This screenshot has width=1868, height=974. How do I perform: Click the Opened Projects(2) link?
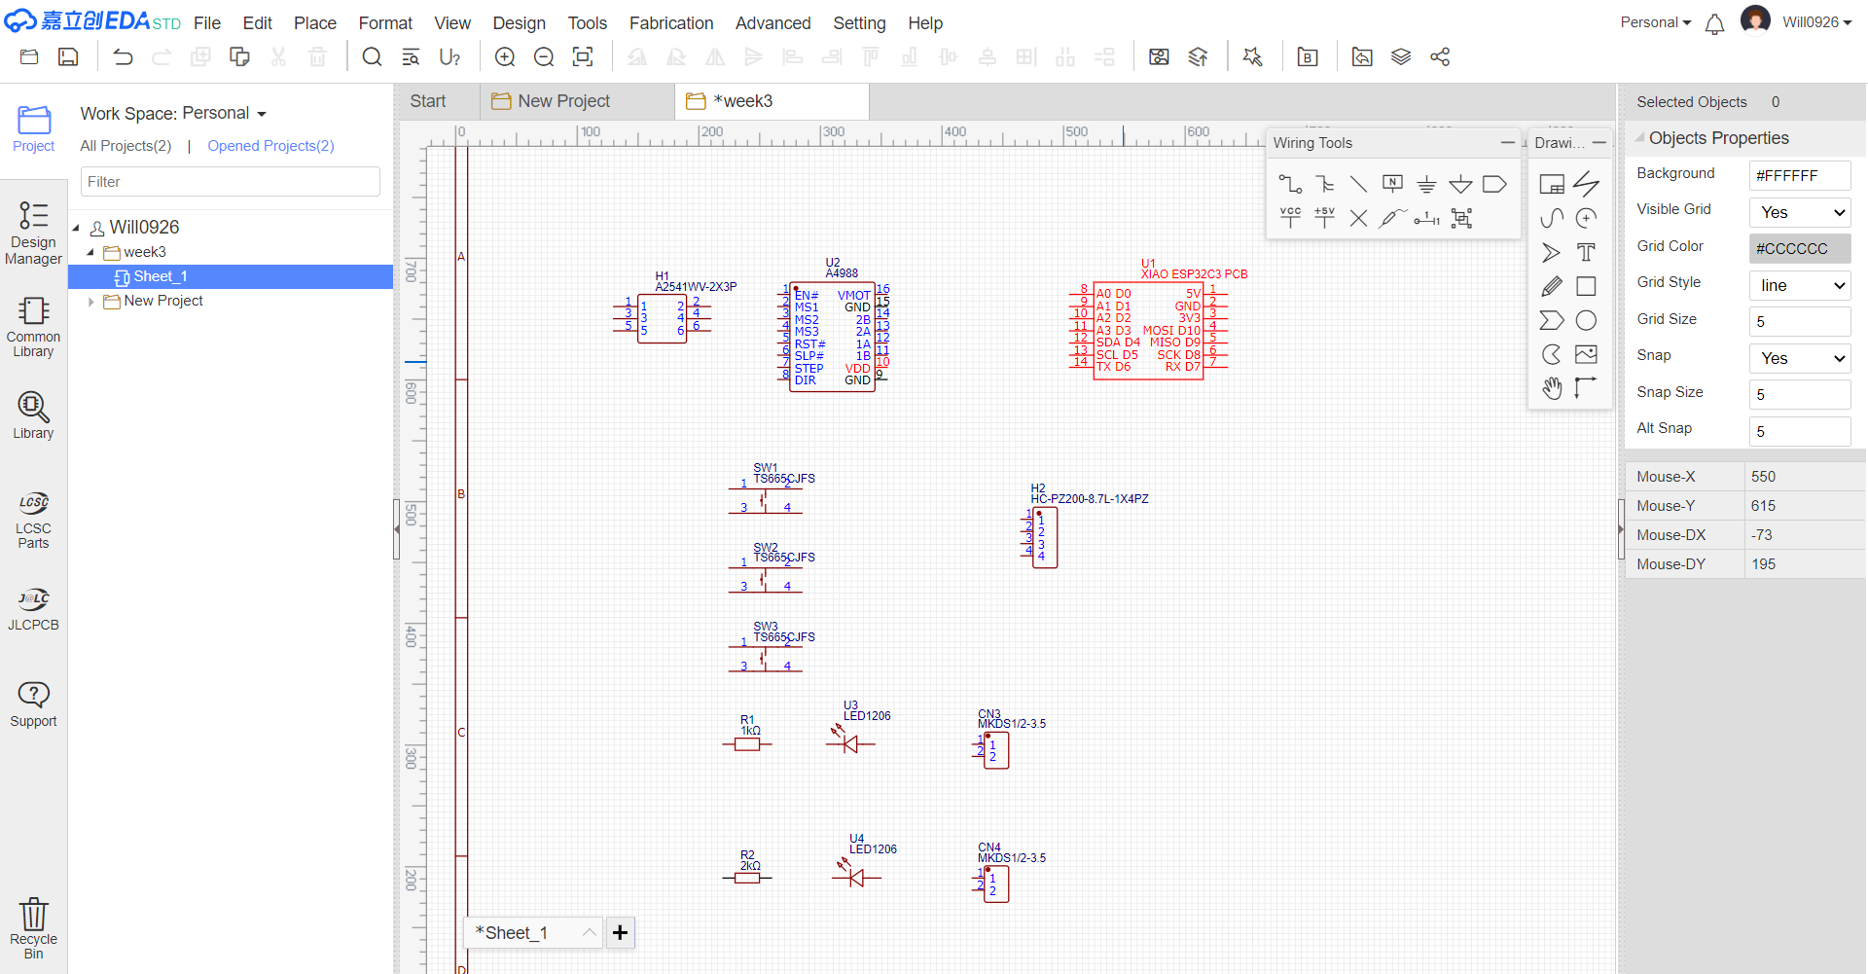pyautogui.click(x=270, y=146)
